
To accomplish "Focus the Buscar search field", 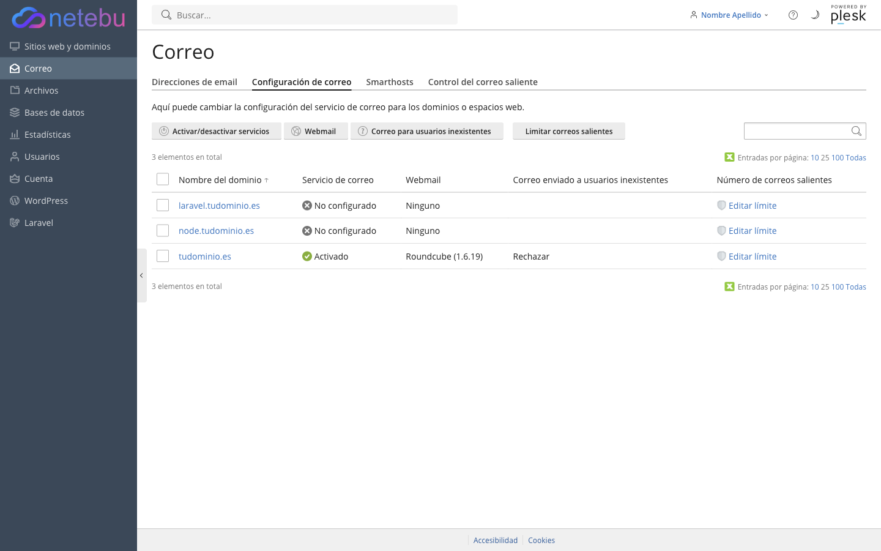I will click(x=305, y=15).
